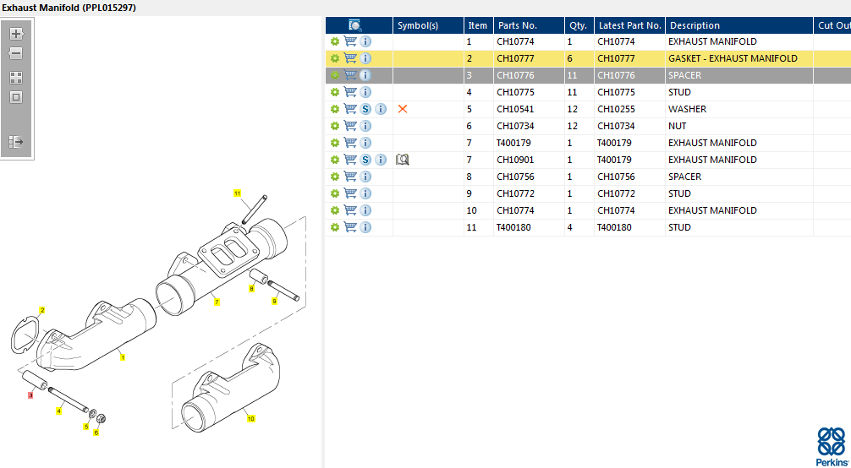Click the orange X symbol for WASHER
Image resolution: width=851 pixels, height=468 pixels.
(403, 109)
